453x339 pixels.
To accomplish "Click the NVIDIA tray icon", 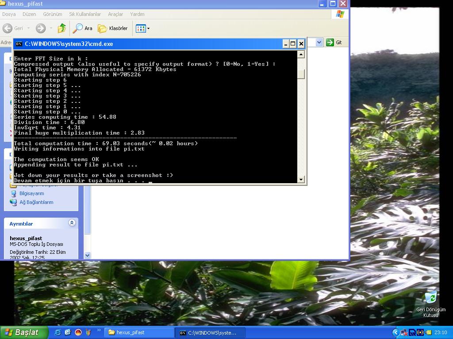I will (x=428, y=333).
